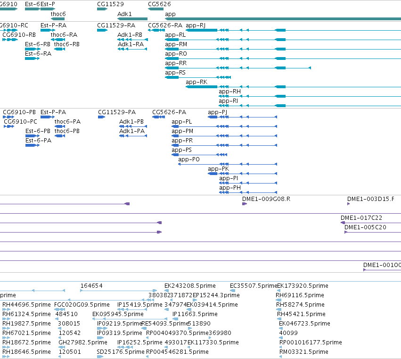
Task: Click EST RH69116.5prime label
Action: 300,295
